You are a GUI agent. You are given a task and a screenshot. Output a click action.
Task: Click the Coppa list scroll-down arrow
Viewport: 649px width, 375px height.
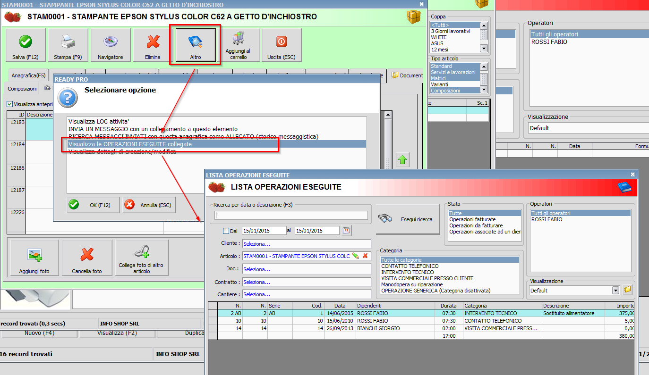(484, 48)
